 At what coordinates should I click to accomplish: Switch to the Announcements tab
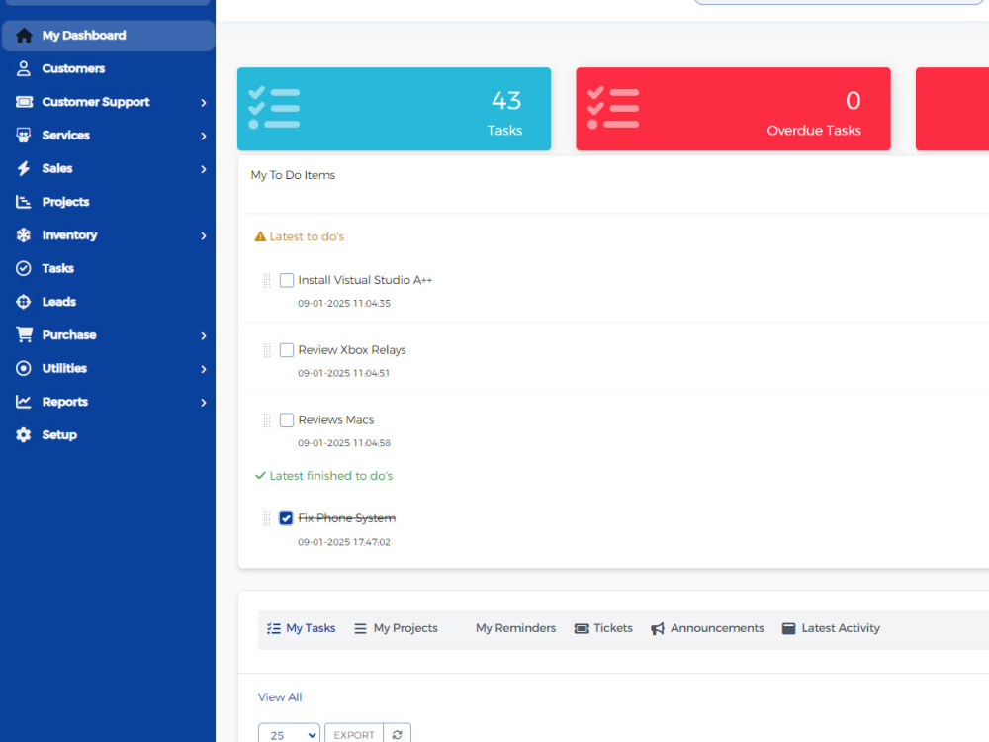coord(707,628)
